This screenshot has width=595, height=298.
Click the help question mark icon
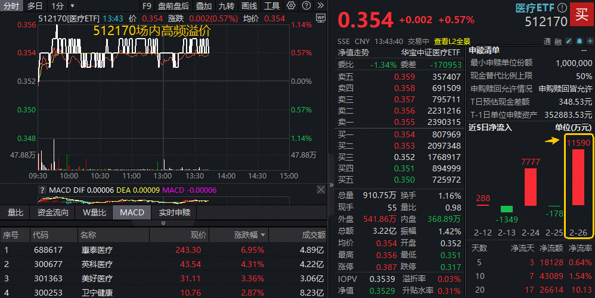[x=305, y=6]
